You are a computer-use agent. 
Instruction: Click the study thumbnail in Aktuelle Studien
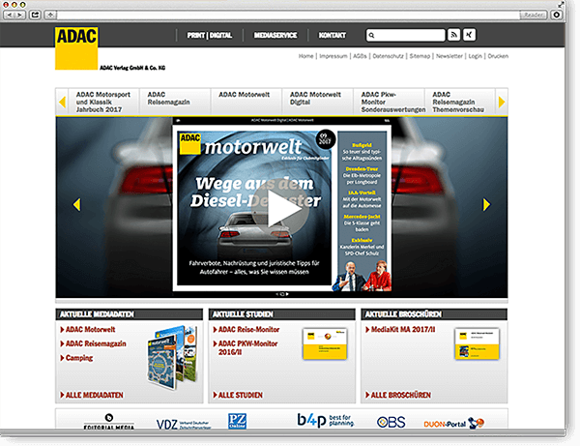(325, 343)
